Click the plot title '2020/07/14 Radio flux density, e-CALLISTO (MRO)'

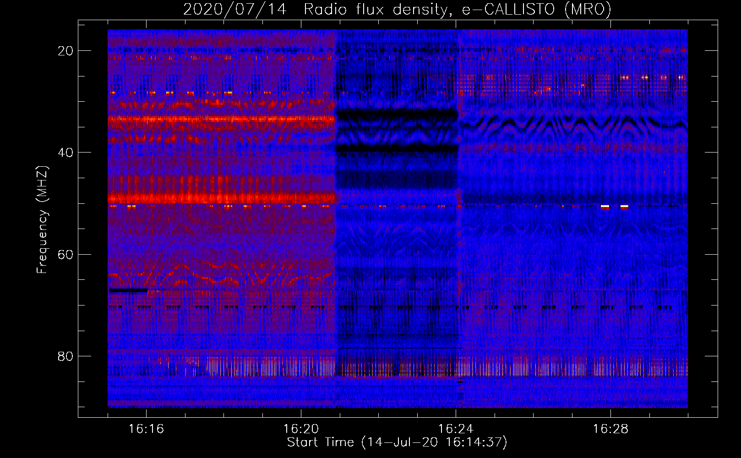click(x=397, y=9)
